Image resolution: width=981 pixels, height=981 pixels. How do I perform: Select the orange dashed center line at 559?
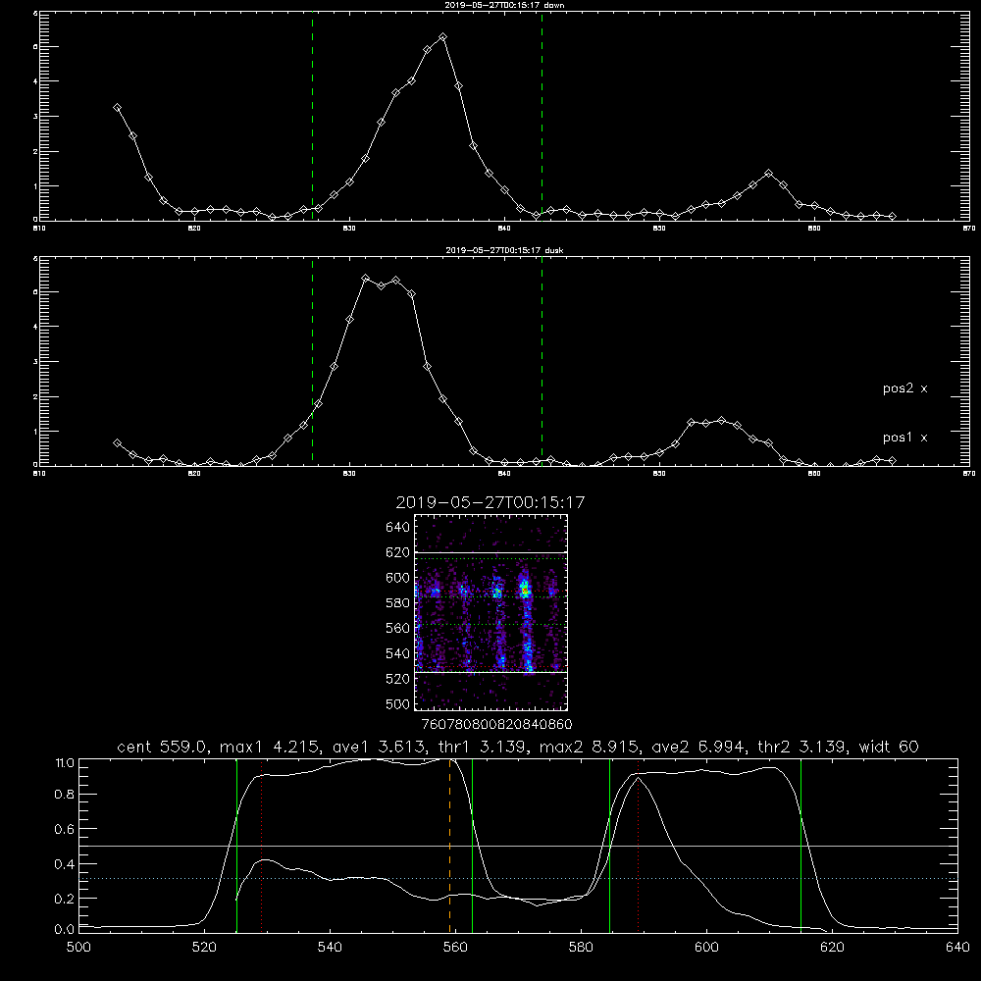pos(450,846)
